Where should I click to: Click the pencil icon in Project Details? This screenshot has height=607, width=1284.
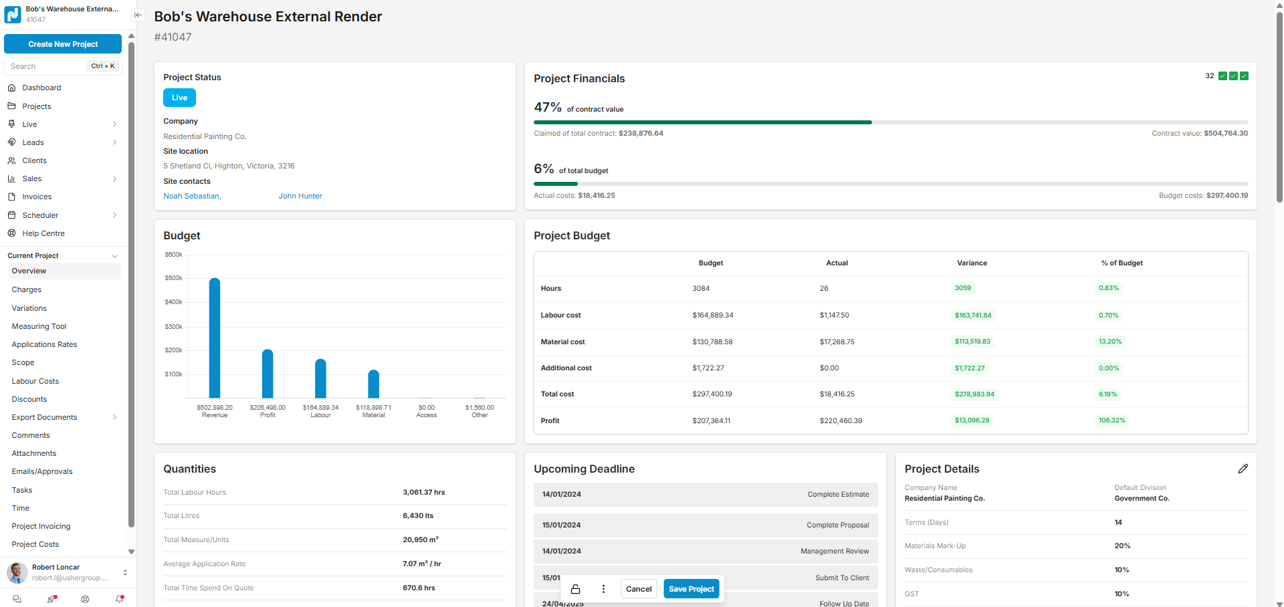click(x=1243, y=469)
